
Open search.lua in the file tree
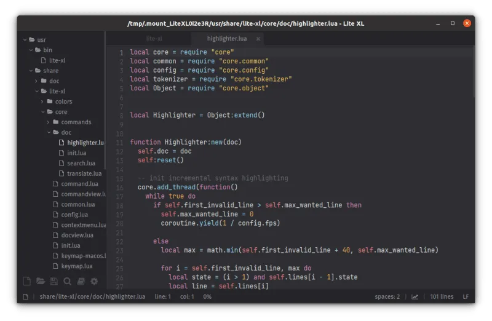point(81,164)
